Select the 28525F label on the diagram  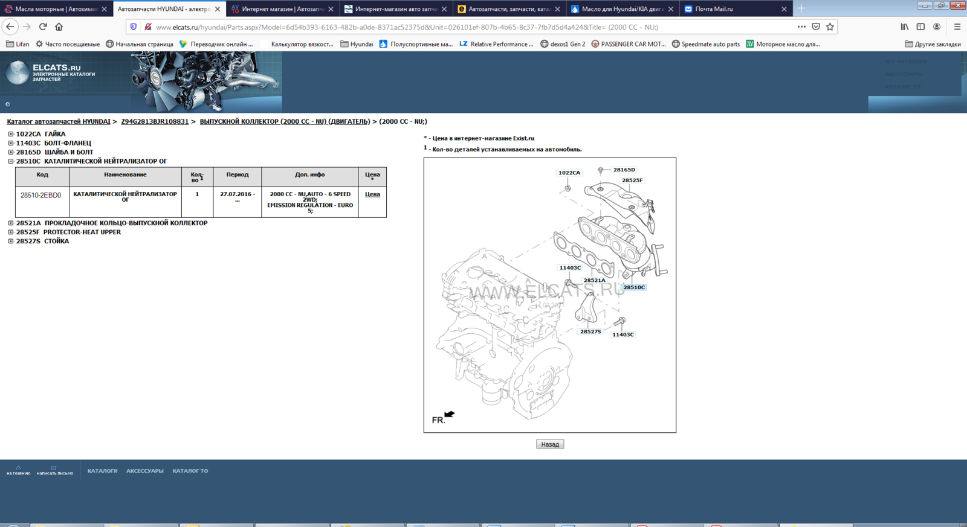[632, 180]
